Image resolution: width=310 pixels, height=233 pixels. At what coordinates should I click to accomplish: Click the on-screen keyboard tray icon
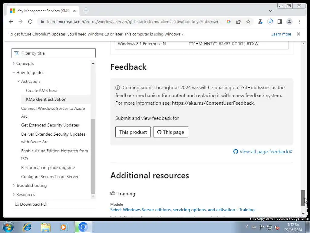(x=254, y=227)
